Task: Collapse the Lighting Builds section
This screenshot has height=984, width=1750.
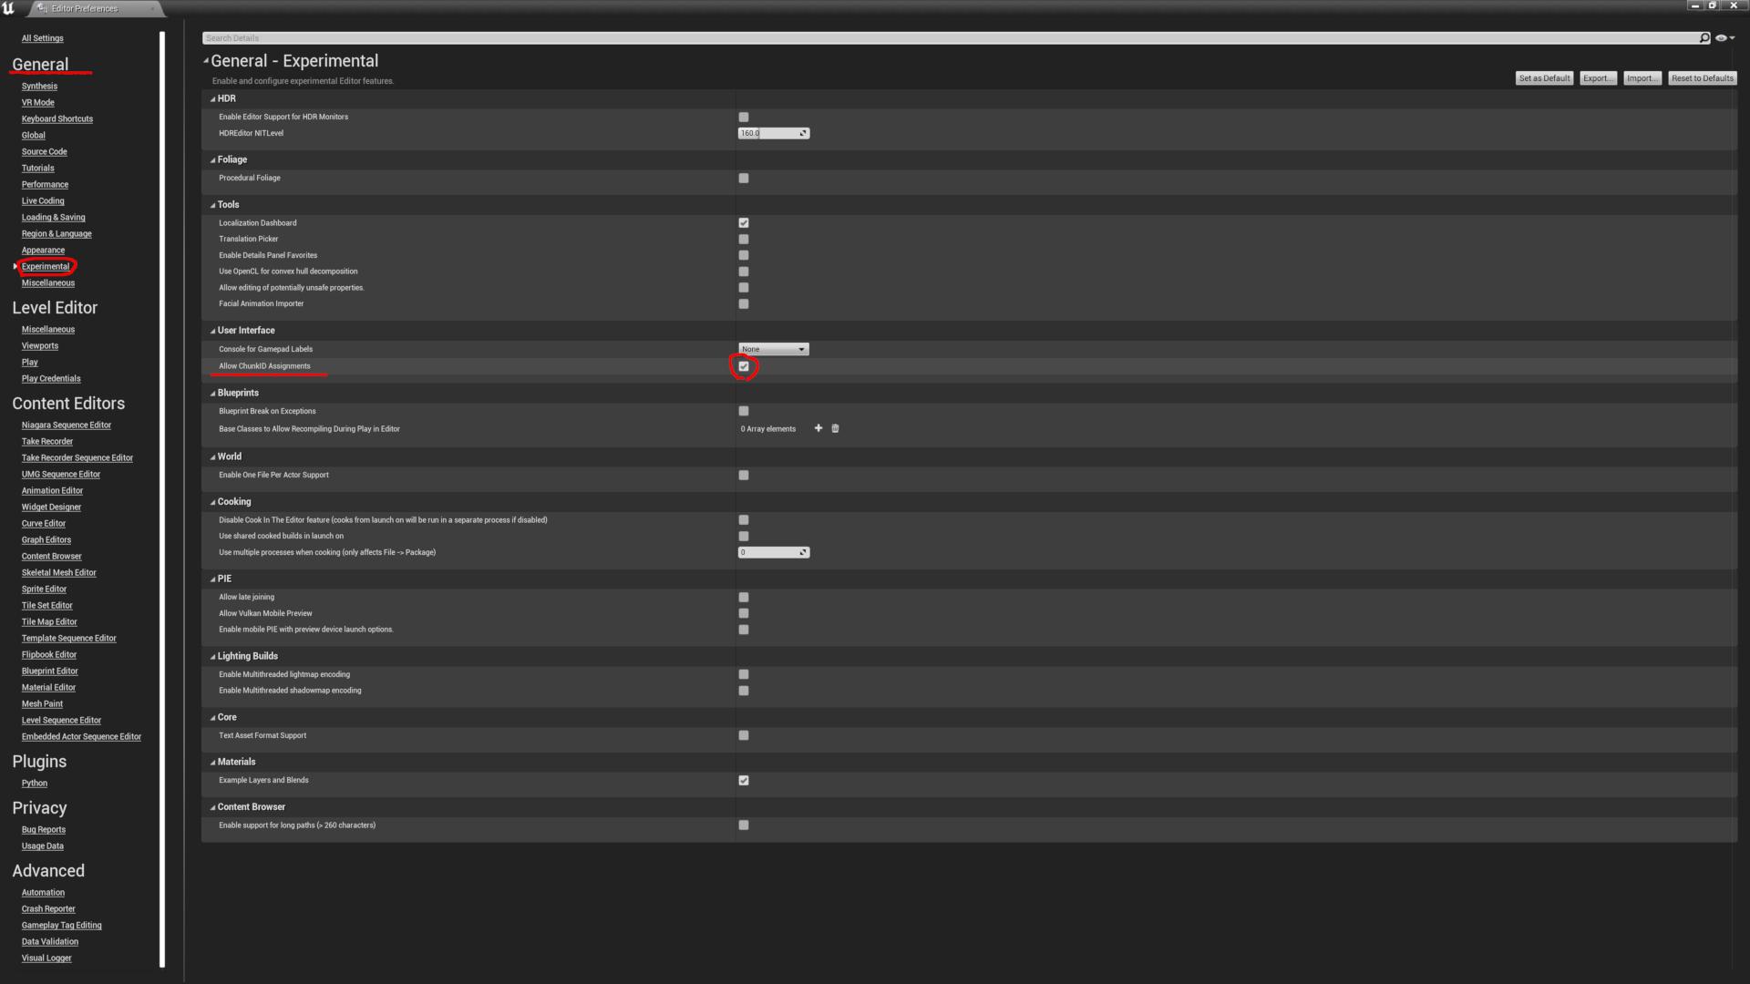Action: [x=213, y=657]
